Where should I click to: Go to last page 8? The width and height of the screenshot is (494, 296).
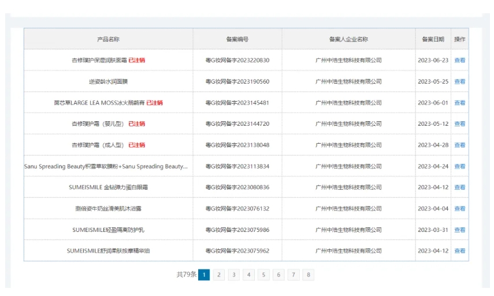coord(309,275)
